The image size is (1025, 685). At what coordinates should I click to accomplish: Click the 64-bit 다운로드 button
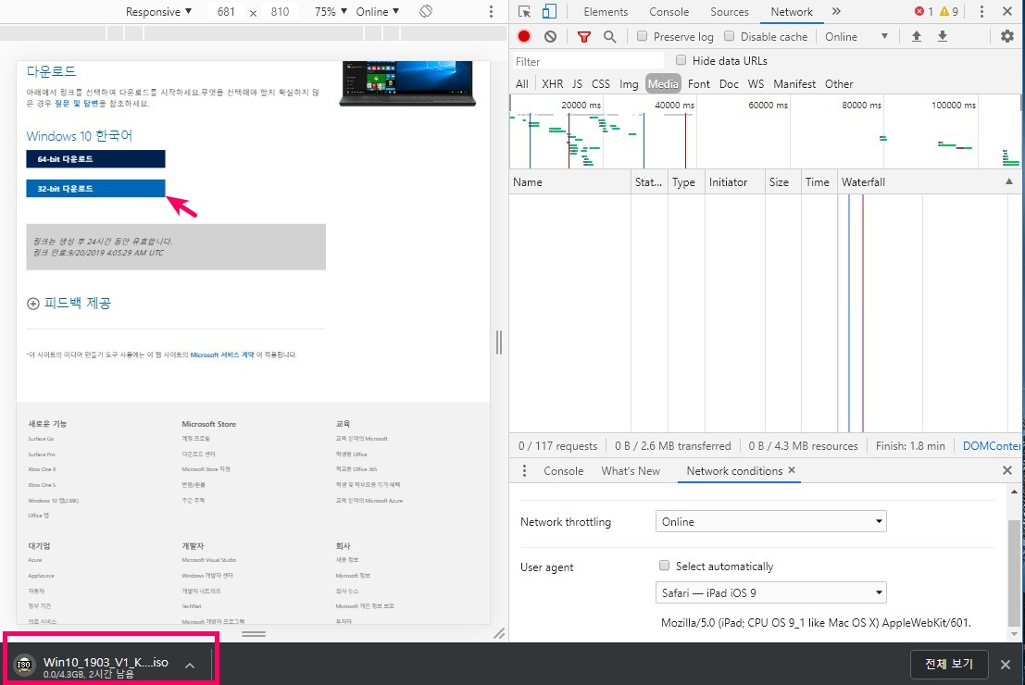[95, 159]
